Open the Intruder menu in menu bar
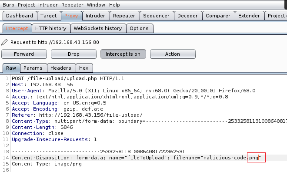This screenshot has width=287, height=172. [48, 5]
